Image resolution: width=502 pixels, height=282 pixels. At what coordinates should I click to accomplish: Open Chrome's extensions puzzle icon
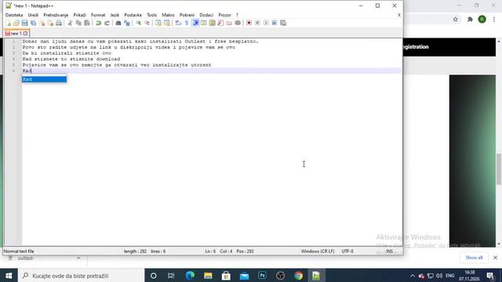tap(470, 20)
